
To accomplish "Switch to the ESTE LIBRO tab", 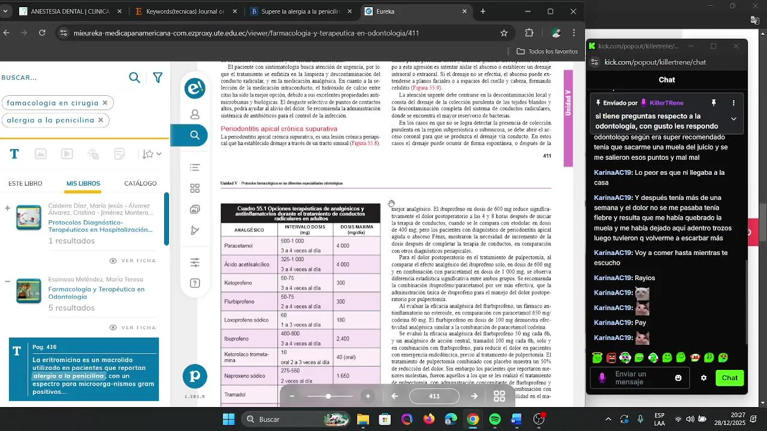I will [x=25, y=183].
